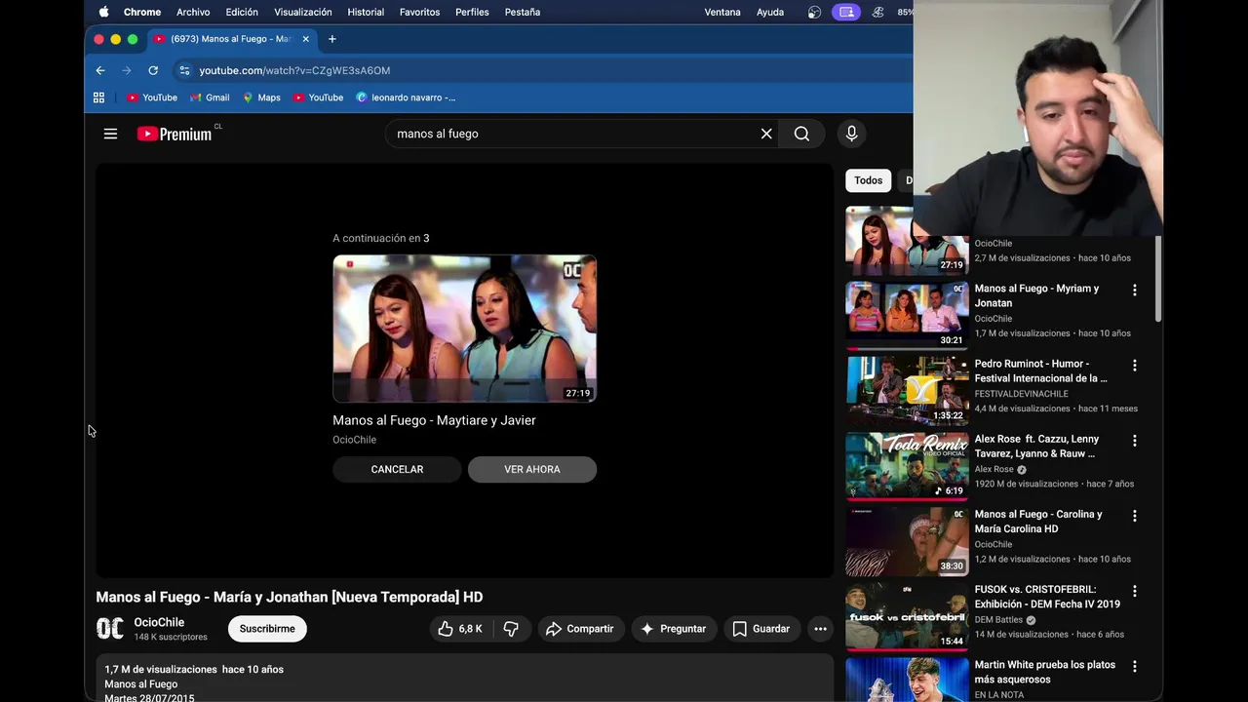Open Myriam y Jonatan sidebar thumbnail
1248x702 pixels.
(x=907, y=315)
